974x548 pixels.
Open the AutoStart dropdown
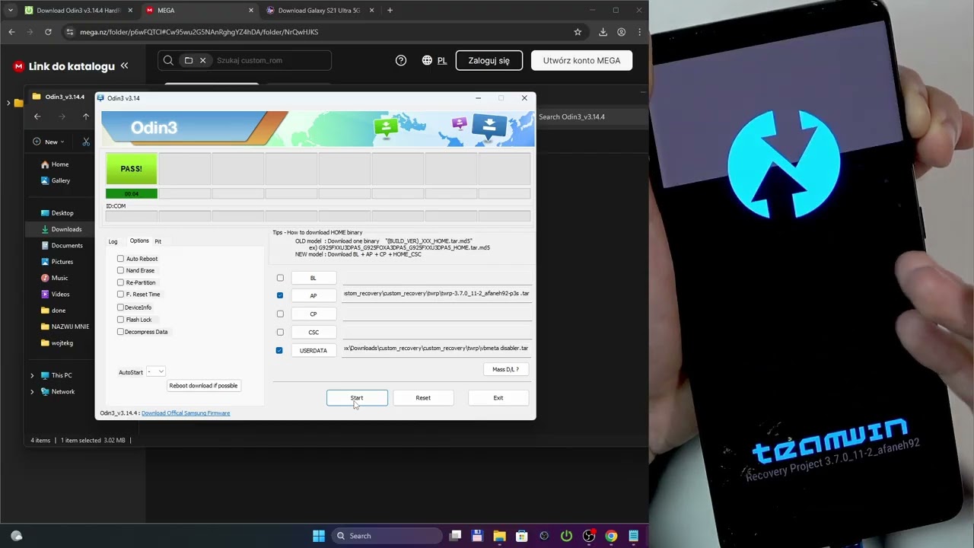[156, 371]
